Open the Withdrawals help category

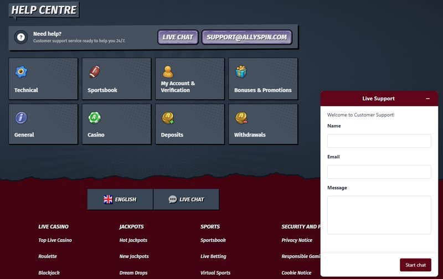[x=264, y=124]
